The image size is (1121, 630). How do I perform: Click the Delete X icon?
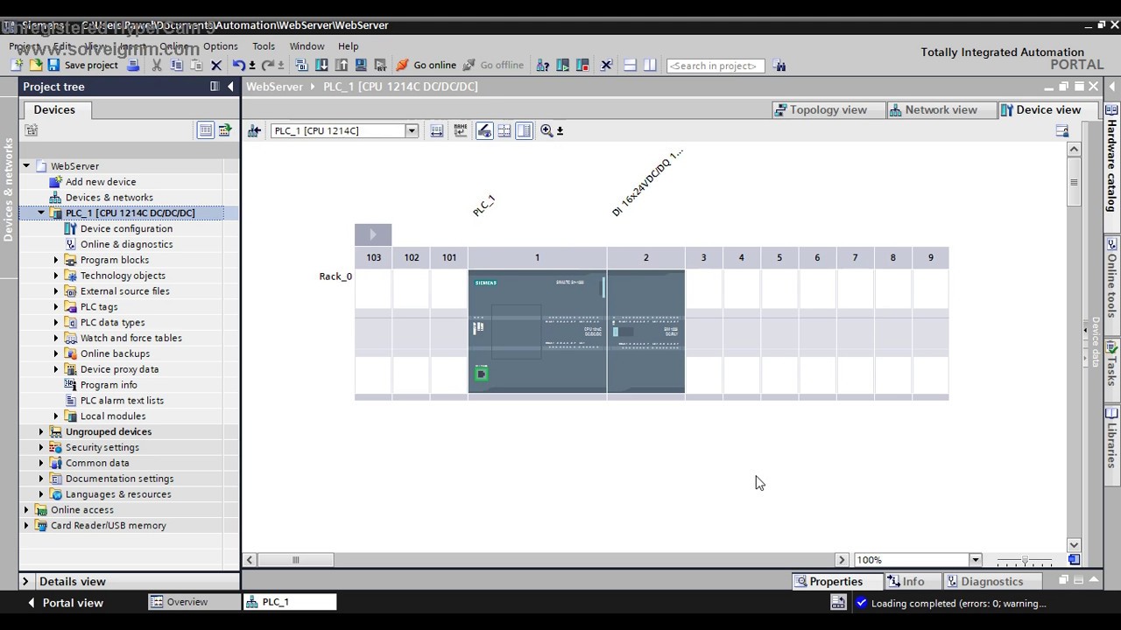pyautogui.click(x=216, y=65)
